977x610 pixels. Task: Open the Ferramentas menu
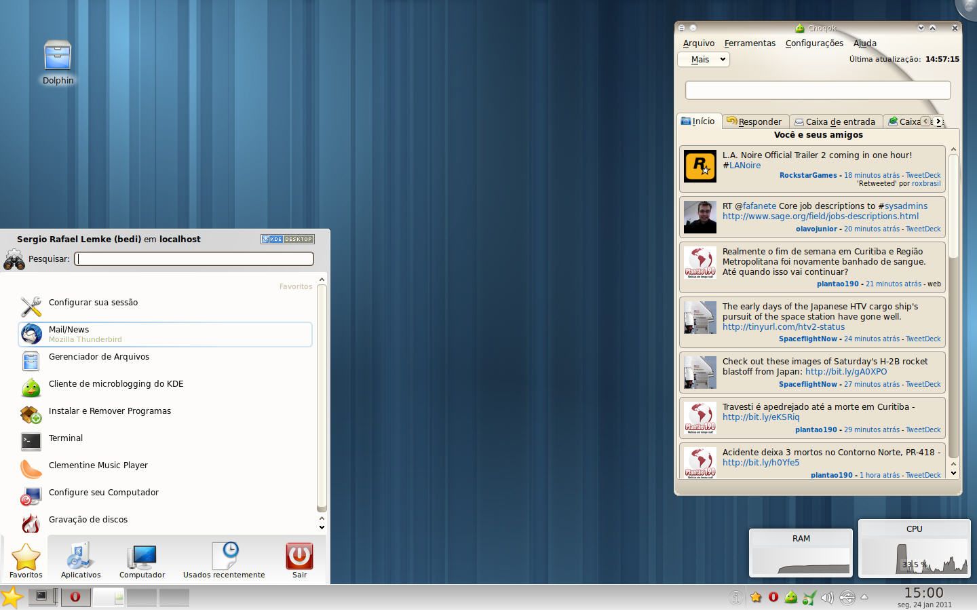[750, 43]
